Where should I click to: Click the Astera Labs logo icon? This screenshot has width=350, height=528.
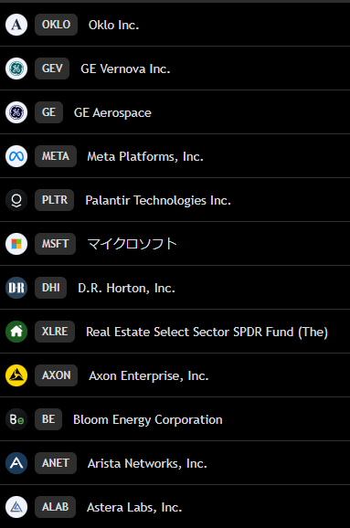pos(16,507)
